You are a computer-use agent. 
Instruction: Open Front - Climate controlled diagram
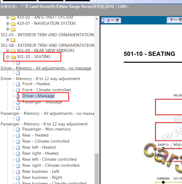pyautogui.click(x=46, y=90)
